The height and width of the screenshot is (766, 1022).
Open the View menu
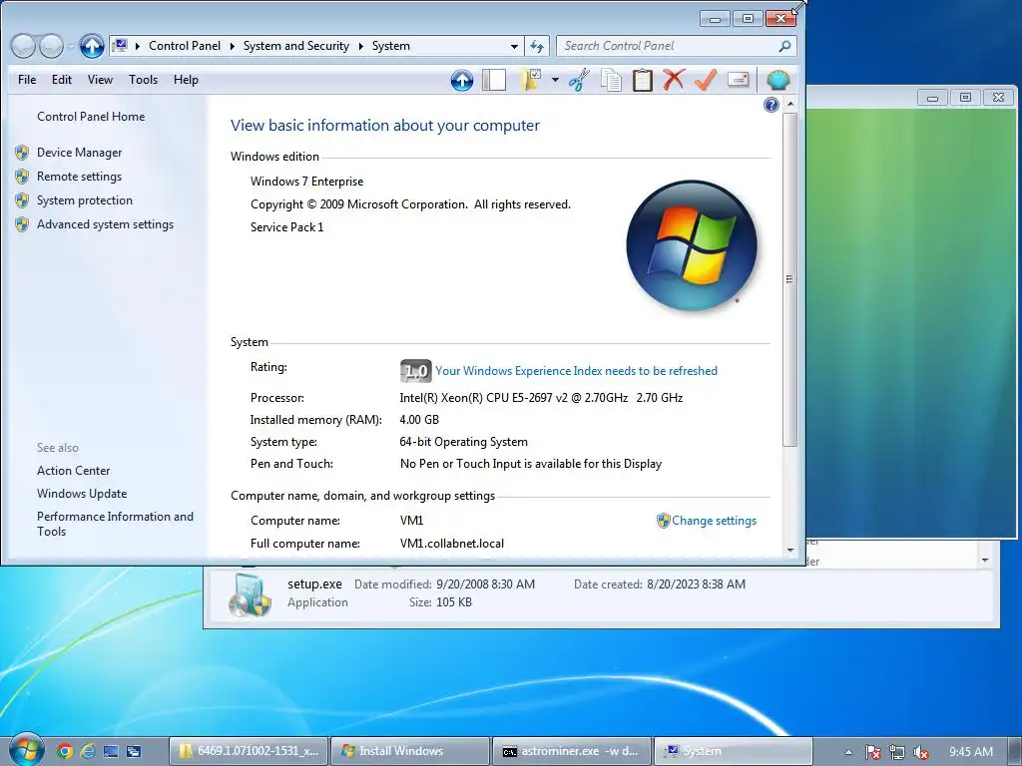point(100,80)
